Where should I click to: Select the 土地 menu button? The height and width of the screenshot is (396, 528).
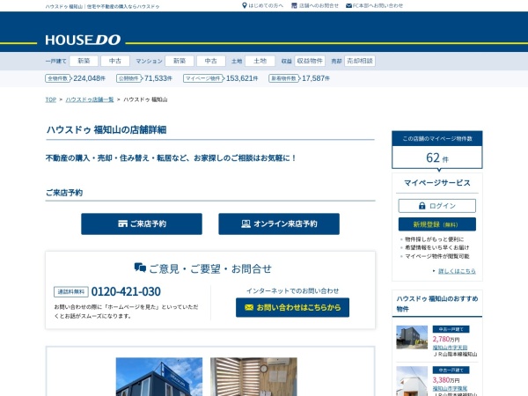tap(260, 61)
